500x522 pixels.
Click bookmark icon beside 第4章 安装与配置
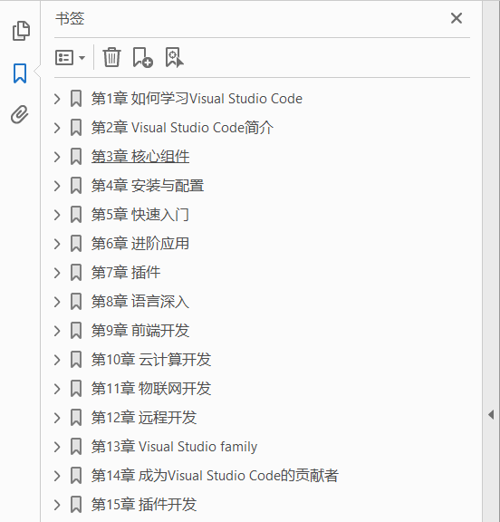click(x=76, y=186)
